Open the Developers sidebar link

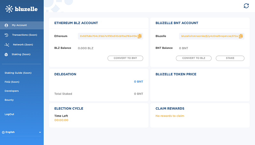11,91
